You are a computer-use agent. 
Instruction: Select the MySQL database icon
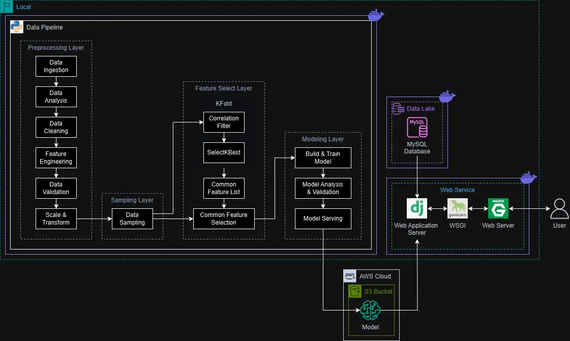click(x=417, y=128)
